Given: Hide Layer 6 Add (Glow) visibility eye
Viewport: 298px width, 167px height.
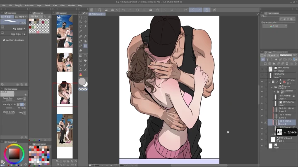Looking at the screenshot, I should coord(262,110).
